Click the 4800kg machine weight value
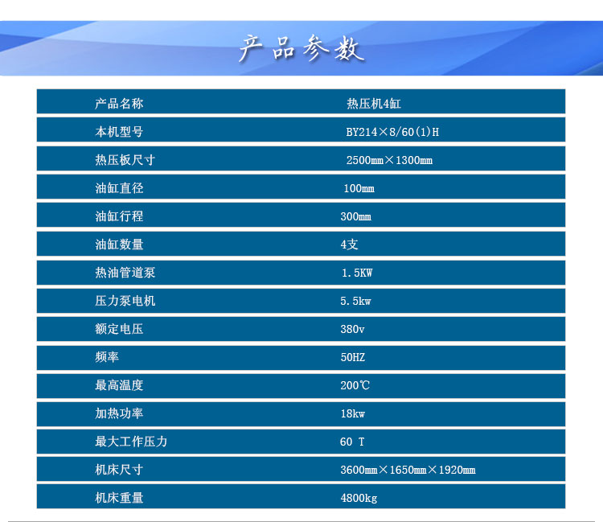Image resolution: width=603 pixels, height=522 pixels. [x=359, y=498]
